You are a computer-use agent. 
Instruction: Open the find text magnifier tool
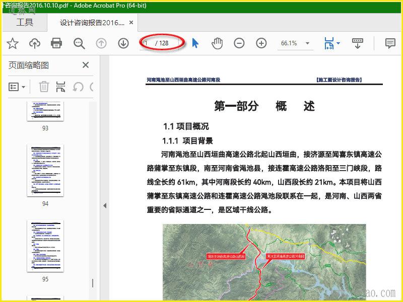[x=79, y=43]
